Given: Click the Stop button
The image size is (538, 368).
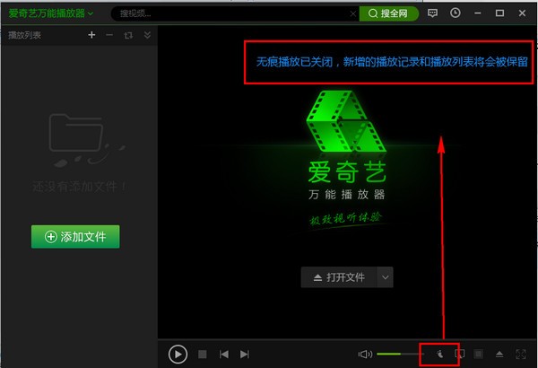Looking at the screenshot, I should [x=202, y=354].
